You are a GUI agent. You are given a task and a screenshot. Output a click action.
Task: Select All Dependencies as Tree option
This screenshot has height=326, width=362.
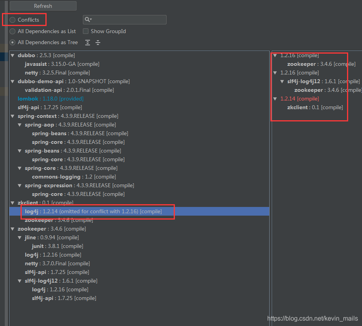coord(13,43)
